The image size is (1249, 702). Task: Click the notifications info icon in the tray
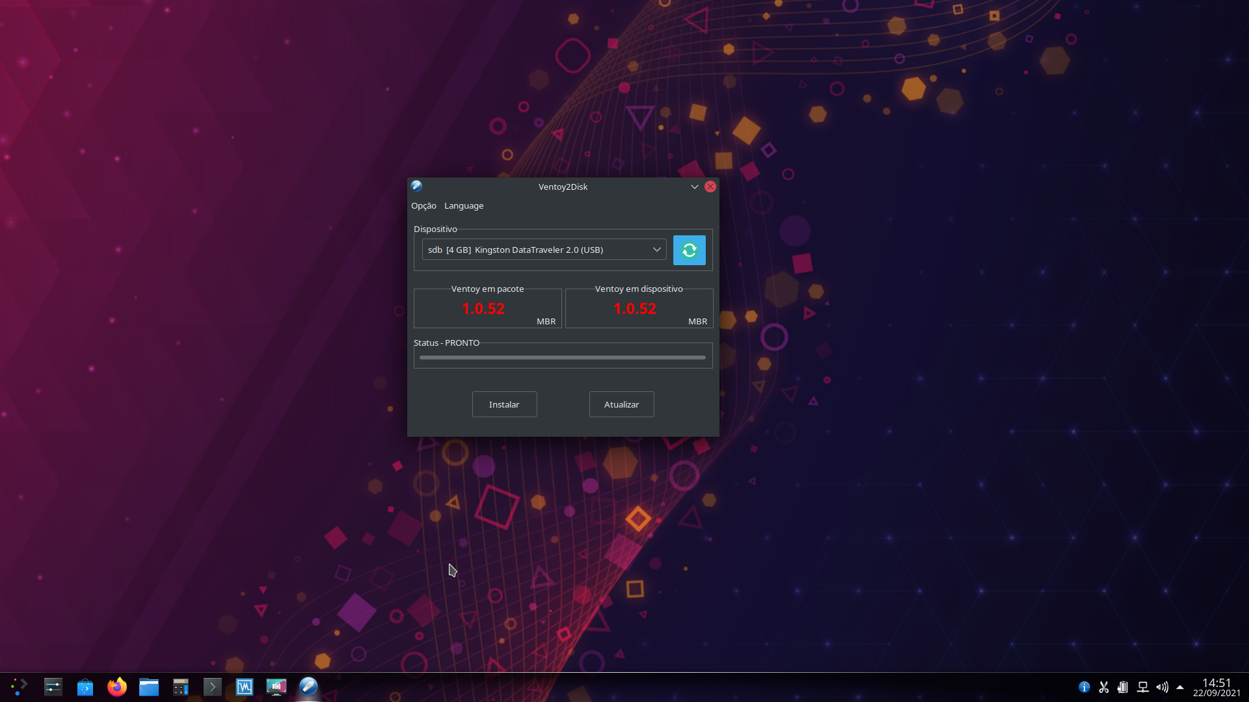pos(1084,687)
